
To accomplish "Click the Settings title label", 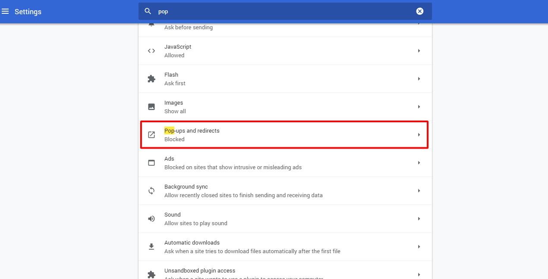I will click(x=28, y=12).
